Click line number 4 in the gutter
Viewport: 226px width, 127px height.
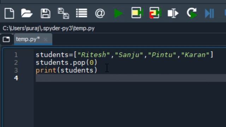(x=16, y=78)
